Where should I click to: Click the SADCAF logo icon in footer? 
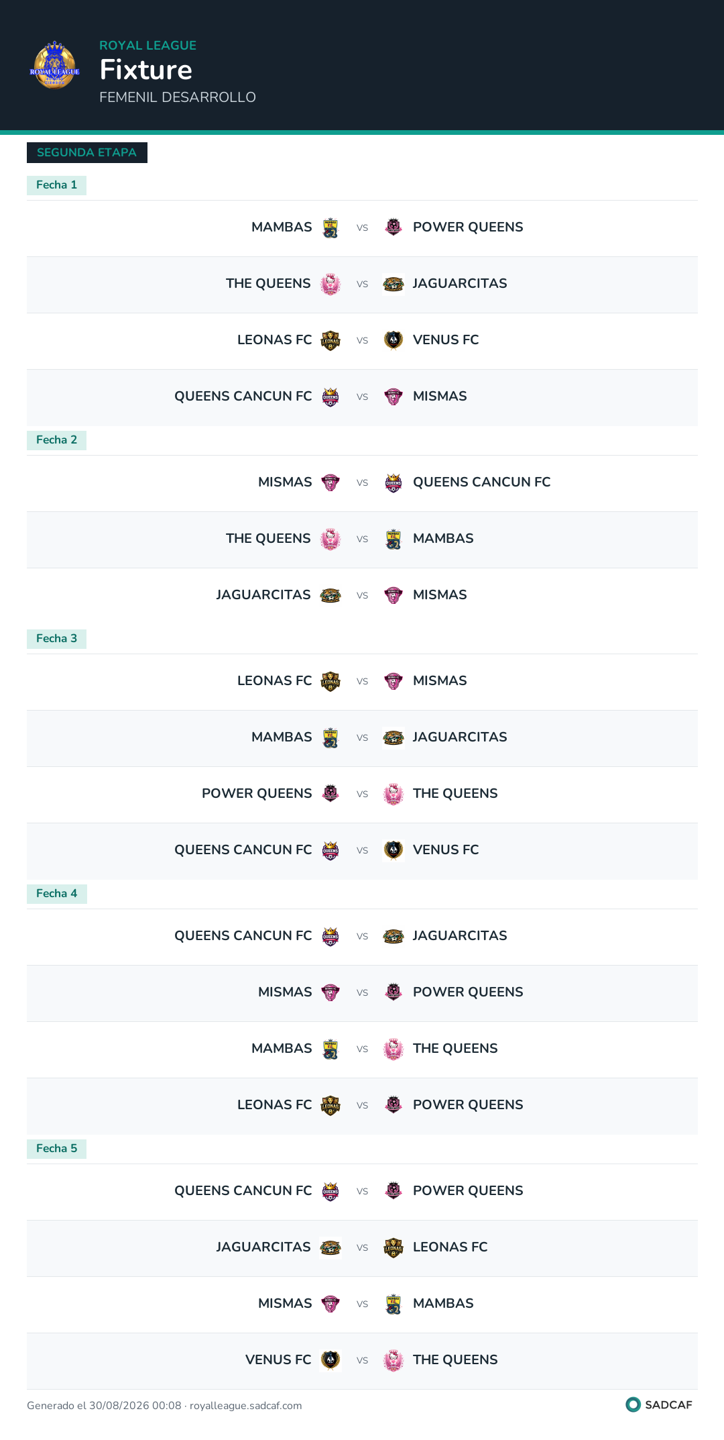(633, 1404)
